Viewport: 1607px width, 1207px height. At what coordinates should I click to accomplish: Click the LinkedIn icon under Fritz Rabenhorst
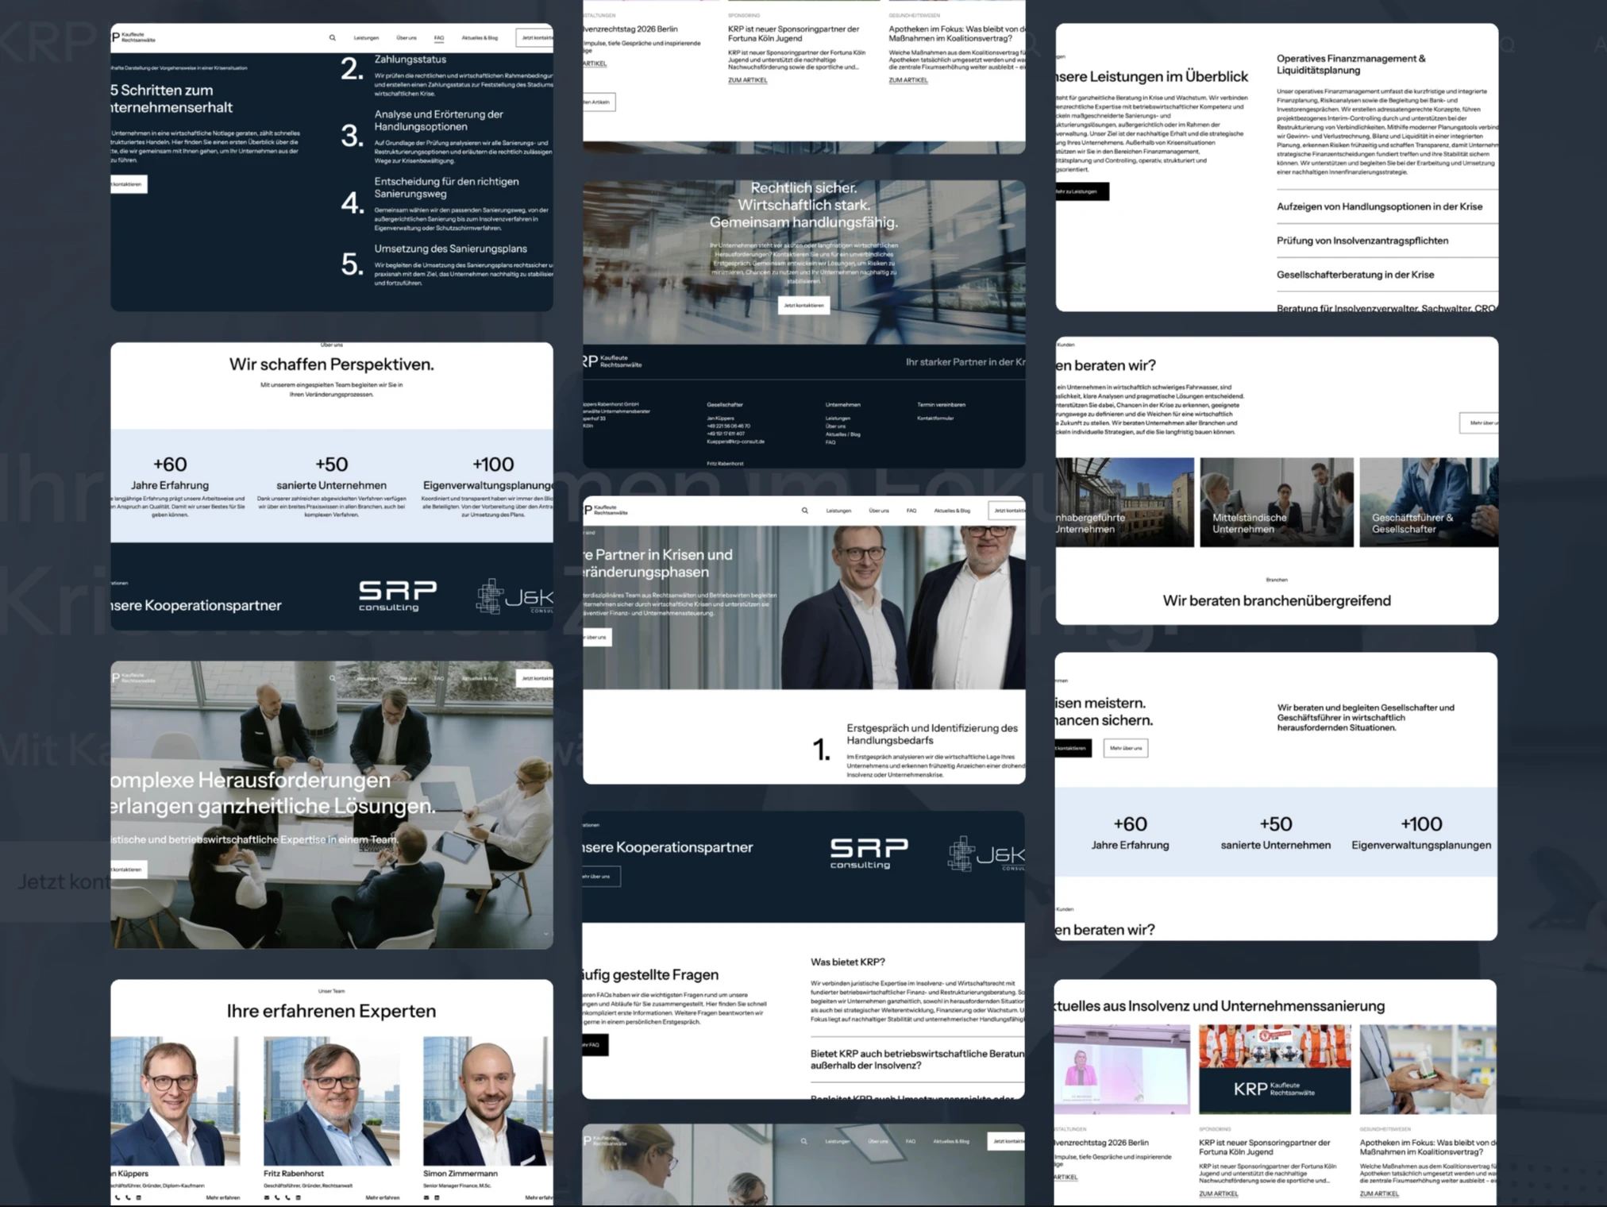click(x=298, y=1197)
